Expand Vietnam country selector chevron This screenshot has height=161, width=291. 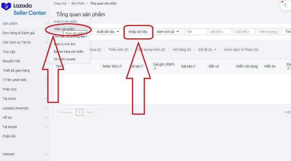(x=46, y=154)
